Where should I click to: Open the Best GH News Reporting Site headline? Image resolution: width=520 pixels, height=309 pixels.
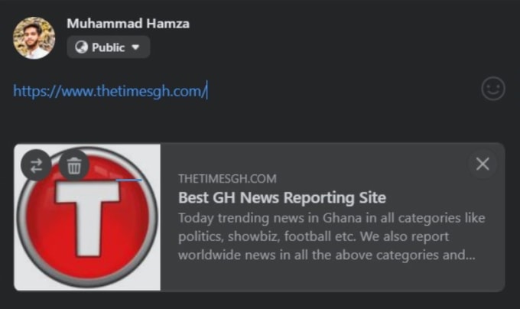pos(282,198)
